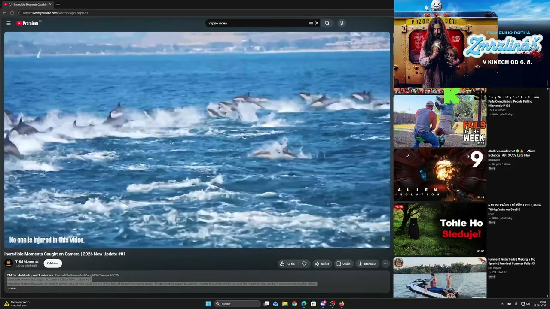Click taskbar search box Hledat
Image resolution: width=550 pixels, height=309 pixels.
pyautogui.click(x=237, y=304)
